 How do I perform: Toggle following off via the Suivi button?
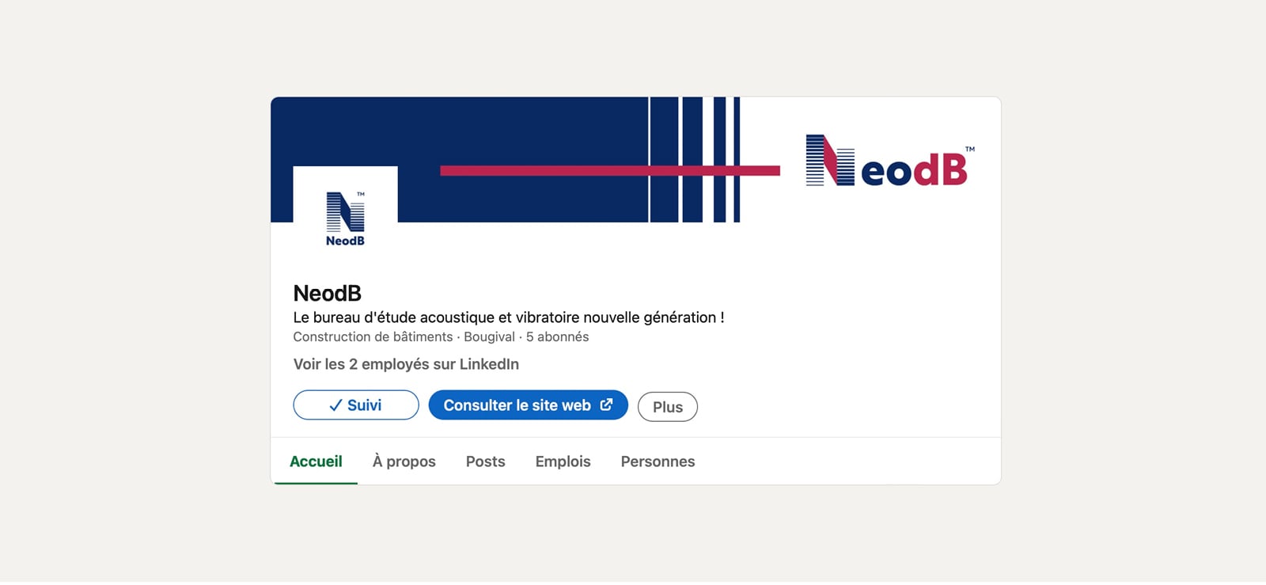click(355, 405)
